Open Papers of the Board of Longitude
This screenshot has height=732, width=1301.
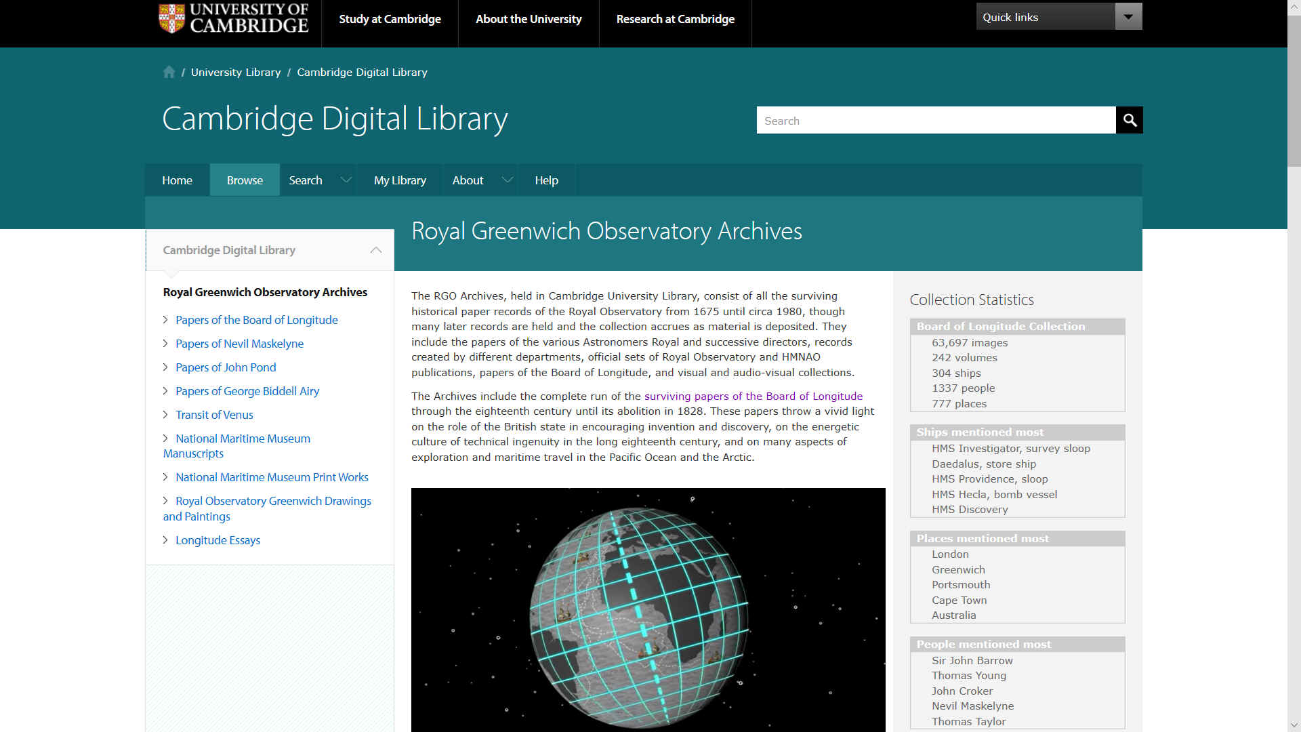256,320
